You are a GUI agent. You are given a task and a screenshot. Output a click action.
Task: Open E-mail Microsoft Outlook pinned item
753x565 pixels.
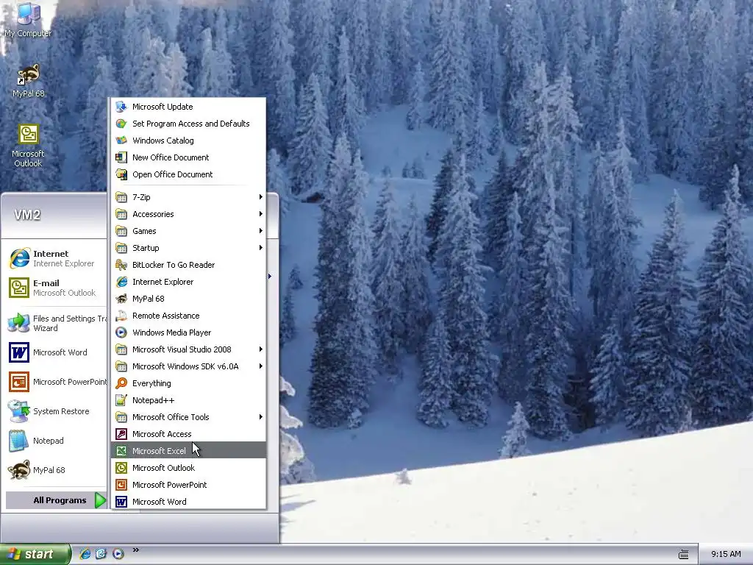click(54, 288)
